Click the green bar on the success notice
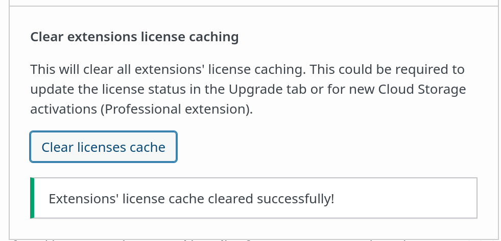 pos(32,198)
